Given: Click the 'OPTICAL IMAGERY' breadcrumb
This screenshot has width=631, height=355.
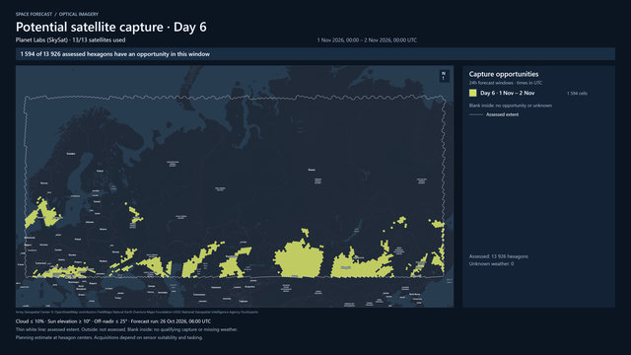Looking at the screenshot, I should pos(79,14).
